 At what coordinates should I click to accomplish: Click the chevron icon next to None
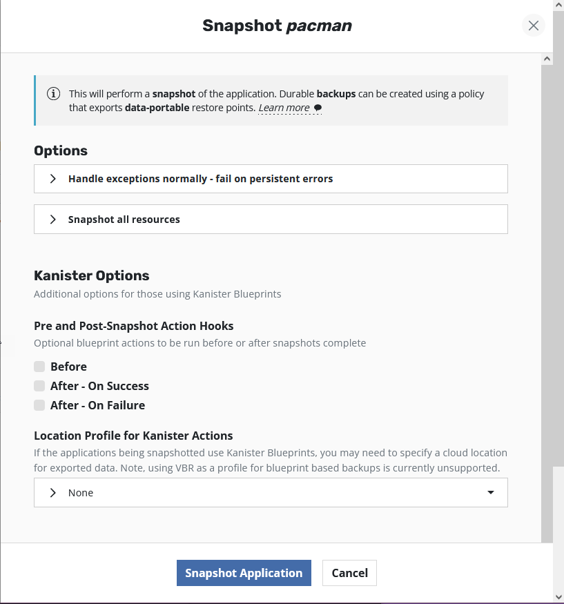pyautogui.click(x=53, y=493)
